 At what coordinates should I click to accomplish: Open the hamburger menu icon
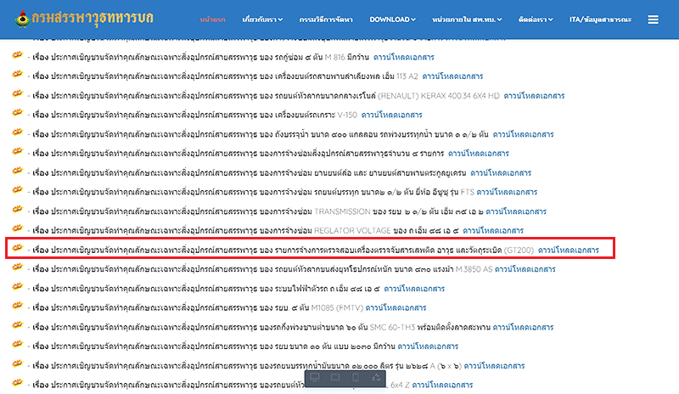tap(653, 20)
